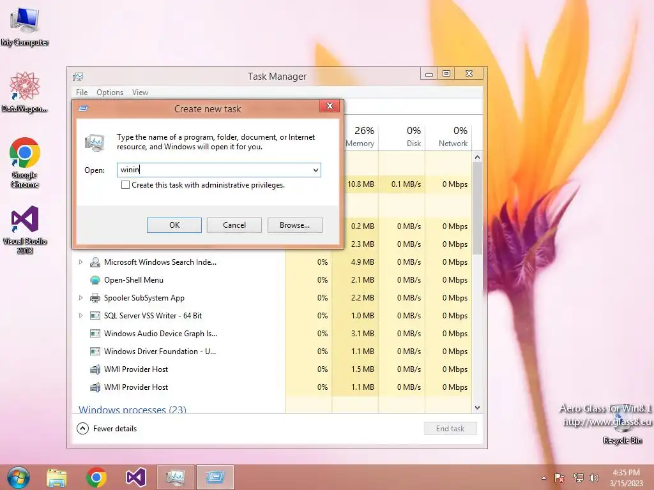Click the taskbar clock showing 4:35 PM

tap(626, 478)
